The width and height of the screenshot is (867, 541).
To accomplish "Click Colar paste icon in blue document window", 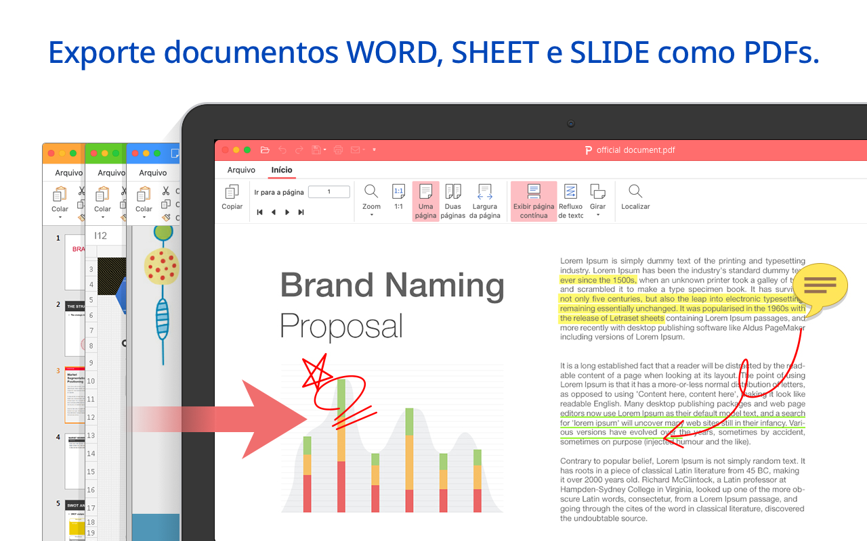I will tap(144, 195).
